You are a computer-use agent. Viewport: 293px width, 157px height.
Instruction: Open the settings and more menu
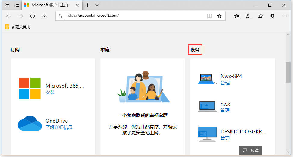pyautogui.click(x=284, y=16)
